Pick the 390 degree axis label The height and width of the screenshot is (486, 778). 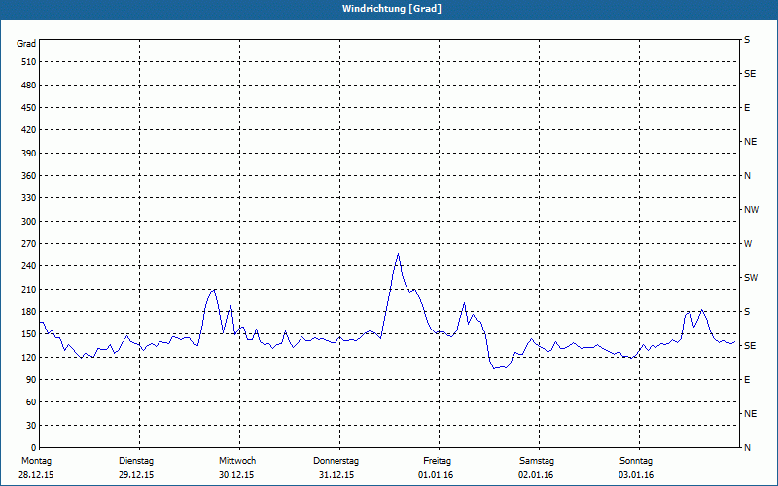[29, 153]
